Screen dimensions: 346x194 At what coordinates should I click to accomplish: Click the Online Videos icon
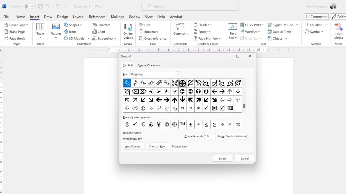[x=128, y=27]
